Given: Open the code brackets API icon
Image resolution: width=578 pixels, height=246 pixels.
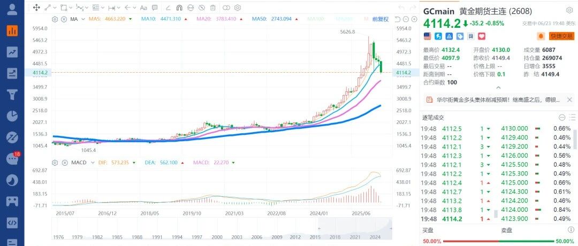Looking at the screenshot, I should (x=12, y=223).
